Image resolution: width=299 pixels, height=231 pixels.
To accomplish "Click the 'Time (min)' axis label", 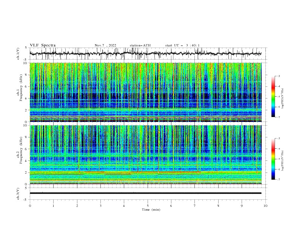I will click(151, 209).
